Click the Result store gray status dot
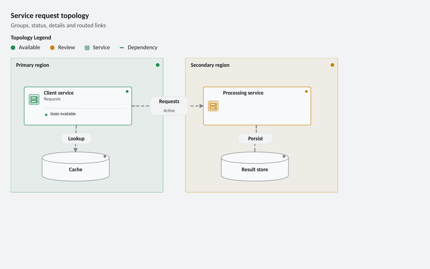The width and height of the screenshot is (430, 269). [284, 156]
